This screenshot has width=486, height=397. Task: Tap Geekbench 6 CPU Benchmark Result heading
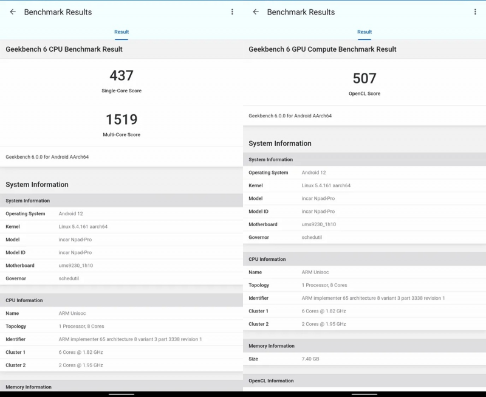(x=64, y=49)
